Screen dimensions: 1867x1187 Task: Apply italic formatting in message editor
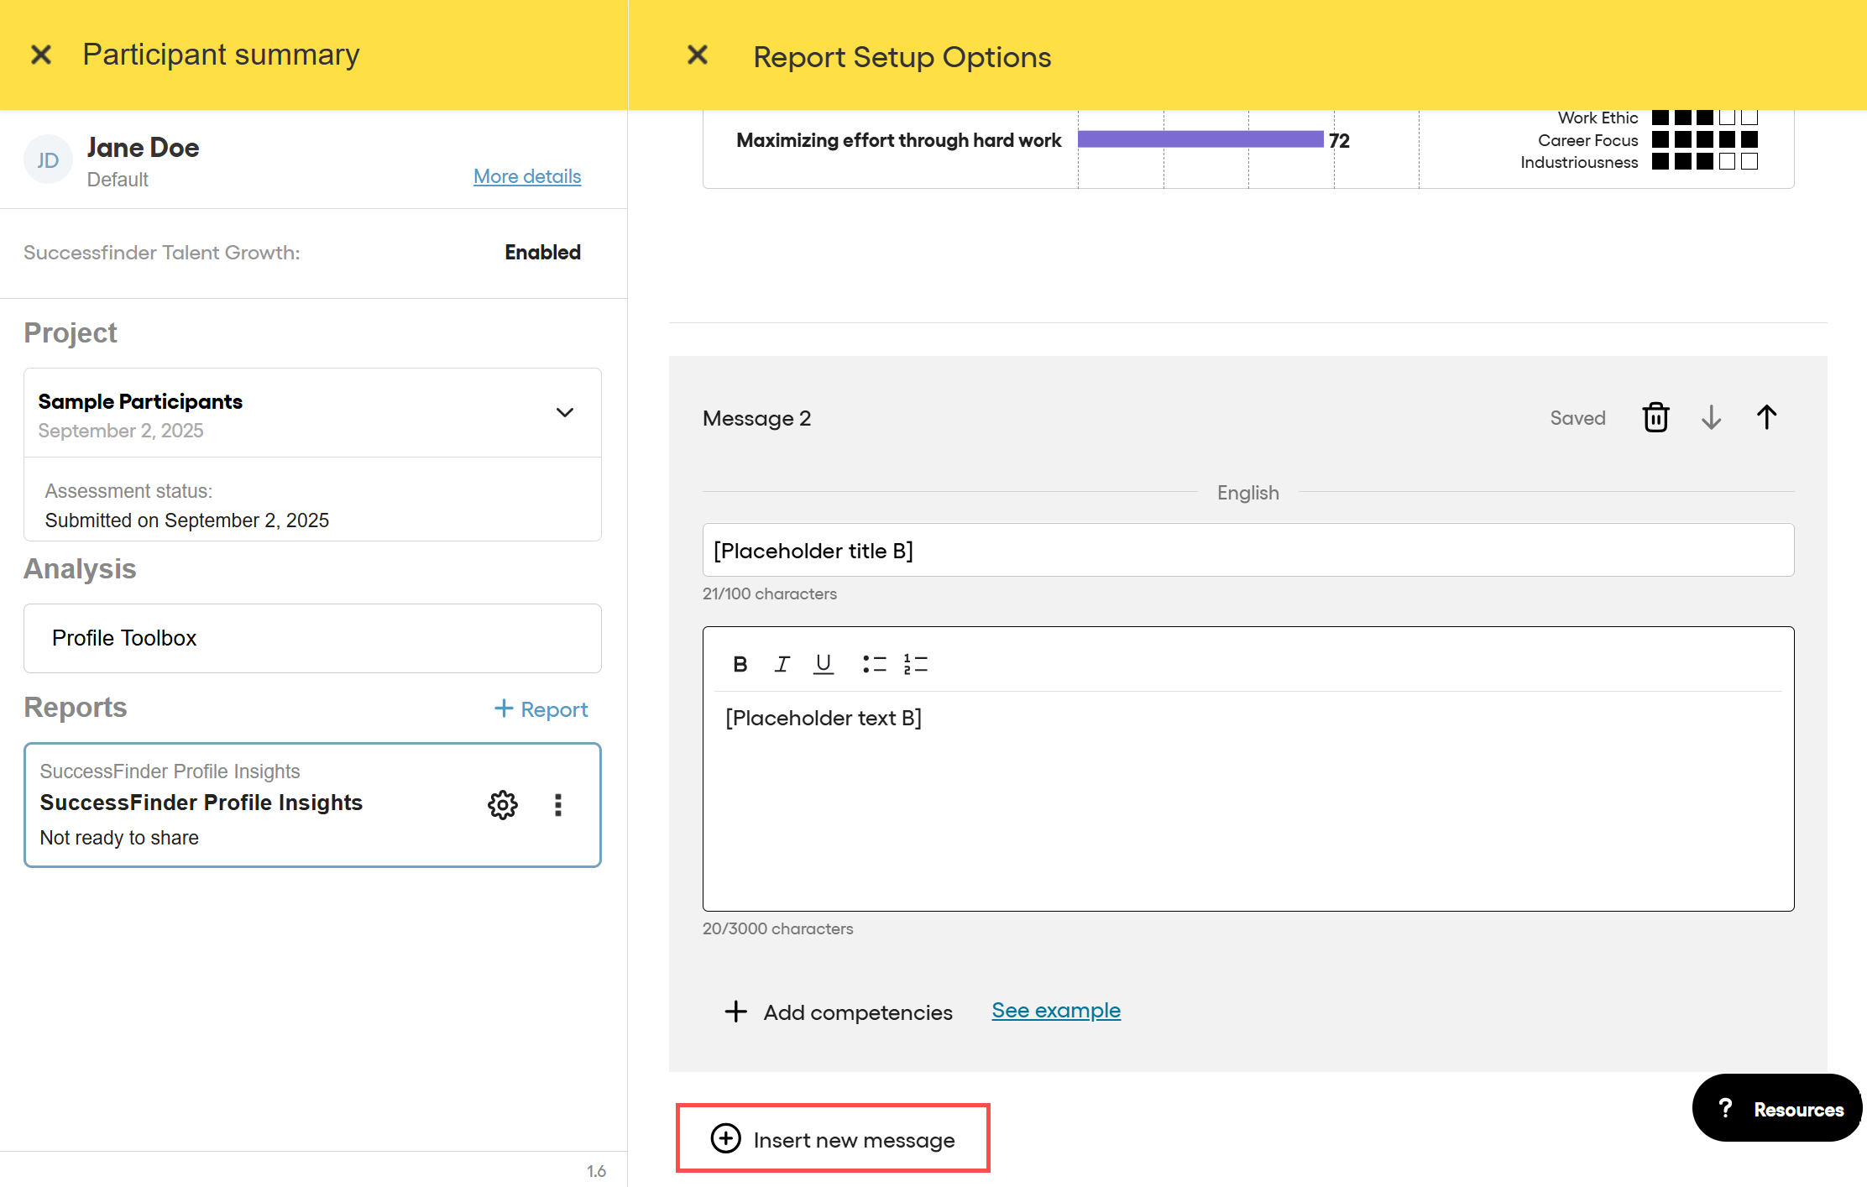782,664
